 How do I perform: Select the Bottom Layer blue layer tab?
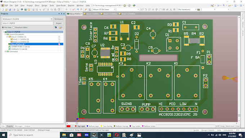93,126
